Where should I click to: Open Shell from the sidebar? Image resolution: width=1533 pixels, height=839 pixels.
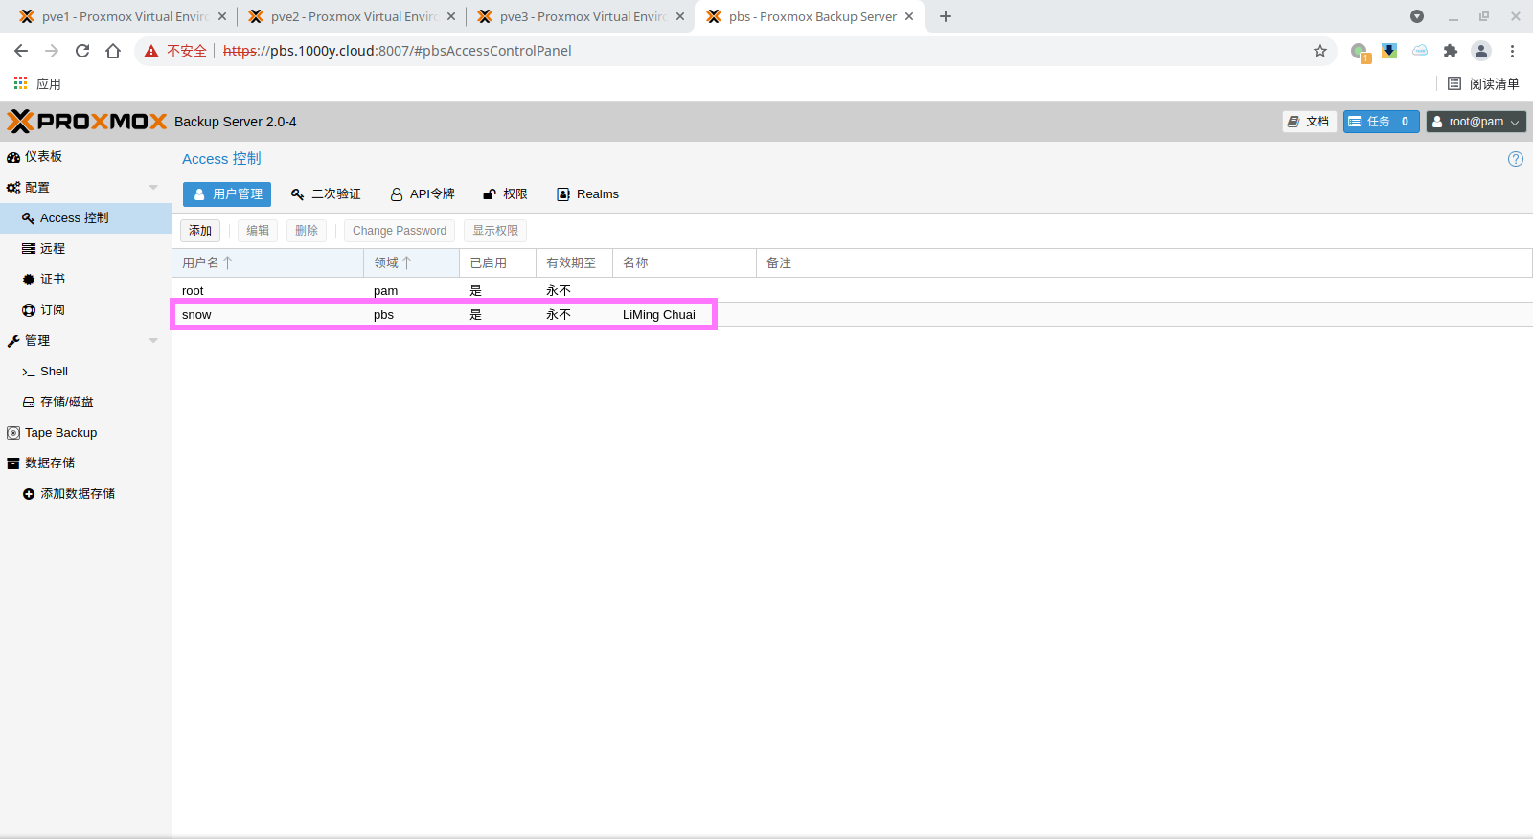[54, 372]
